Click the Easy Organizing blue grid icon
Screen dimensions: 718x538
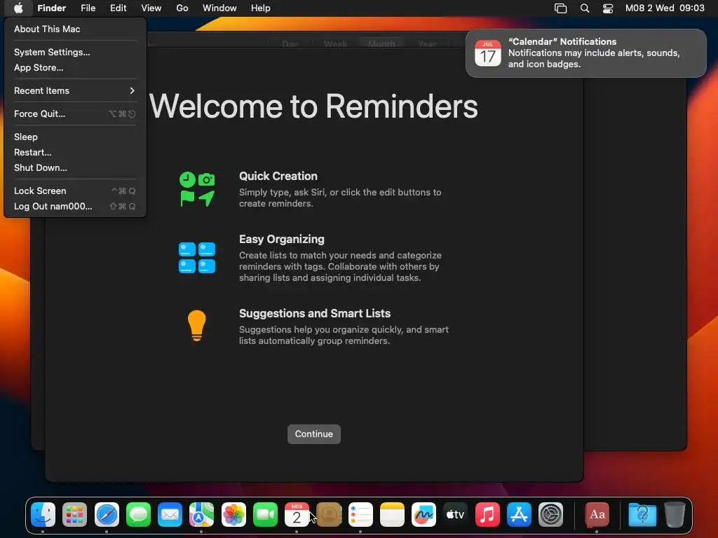[197, 258]
